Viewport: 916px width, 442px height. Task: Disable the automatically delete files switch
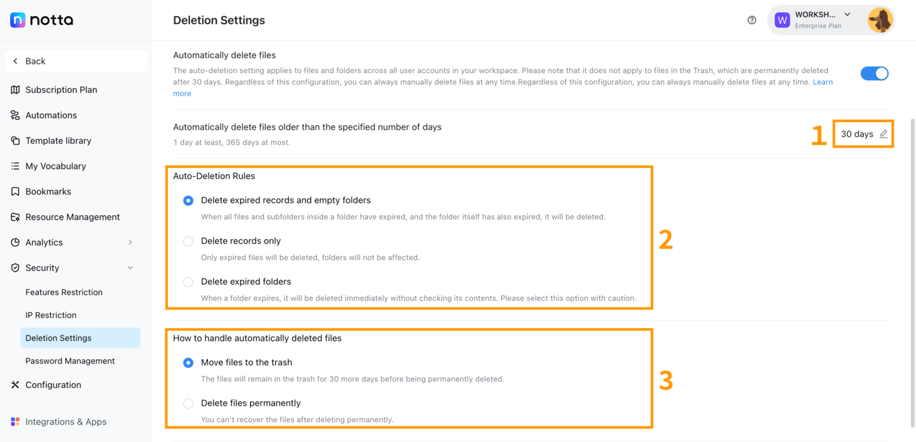pyautogui.click(x=875, y=74)
